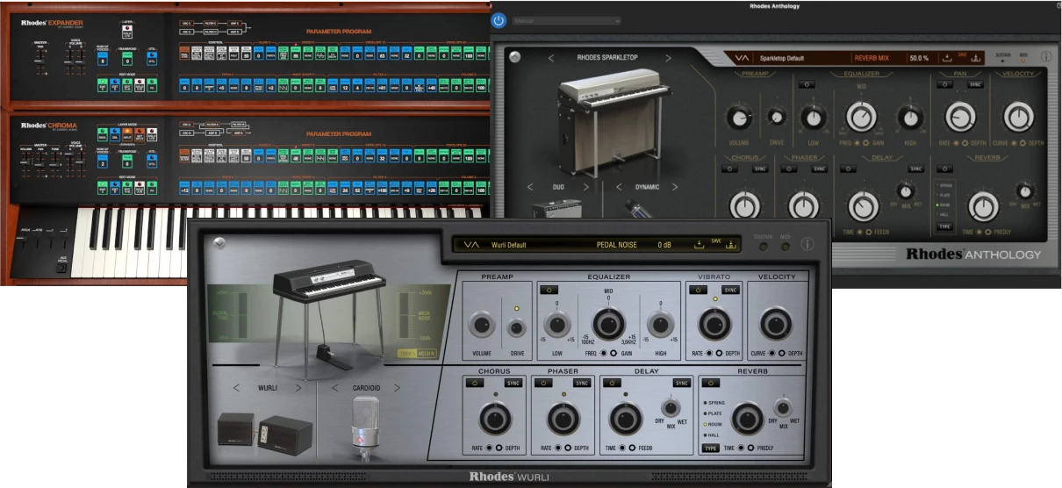Click the Wurli Preamp Drive knob

pos(517,327)
